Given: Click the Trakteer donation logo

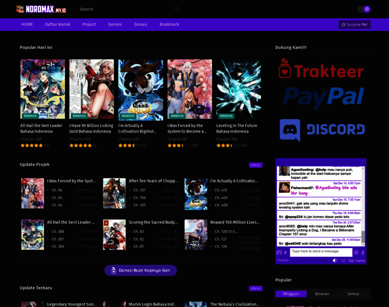Looking at the screenshot, I should [x=321, y=69].
